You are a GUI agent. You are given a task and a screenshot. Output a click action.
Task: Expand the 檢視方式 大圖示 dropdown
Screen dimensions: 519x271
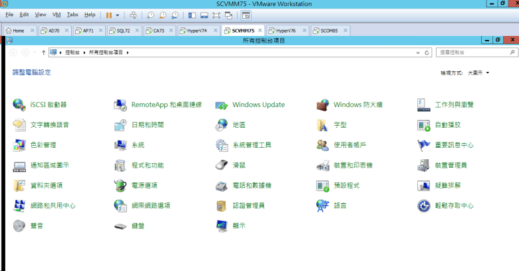pyautogui.click(x=478, y=72)
